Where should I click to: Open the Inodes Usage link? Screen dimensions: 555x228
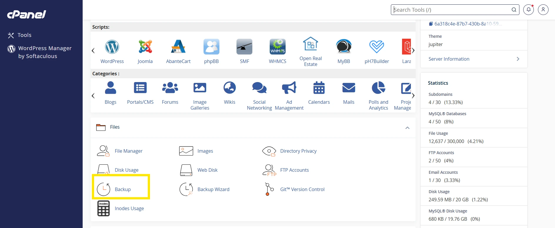[129, 208]
